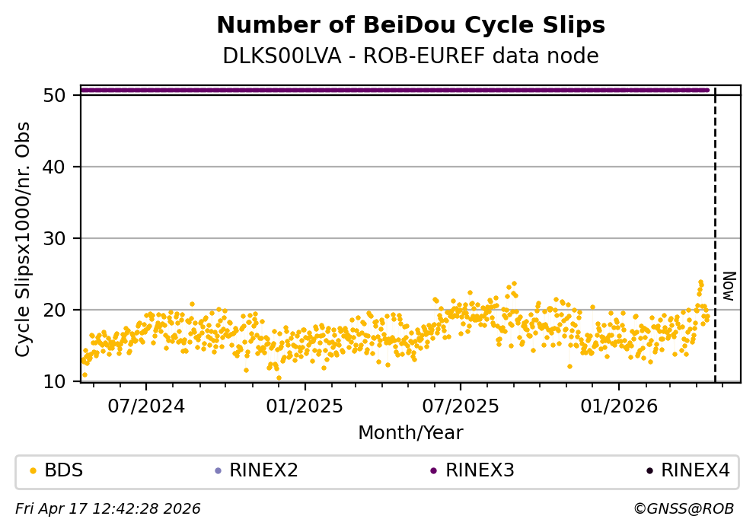Click the 07/2025 x-axis tick label
756x532 pixels.
(460, 406)
